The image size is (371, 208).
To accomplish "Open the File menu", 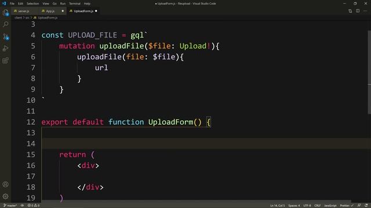I will tap(12, 3).
